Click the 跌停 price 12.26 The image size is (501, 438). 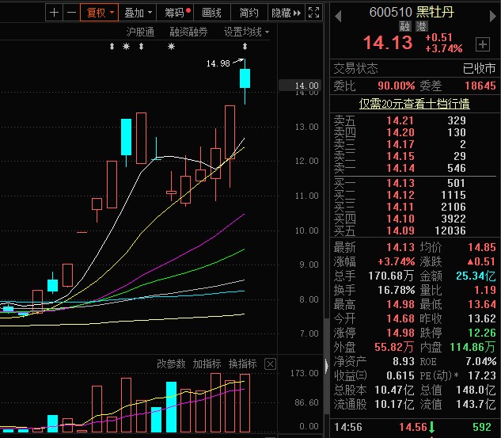point(482,333)
